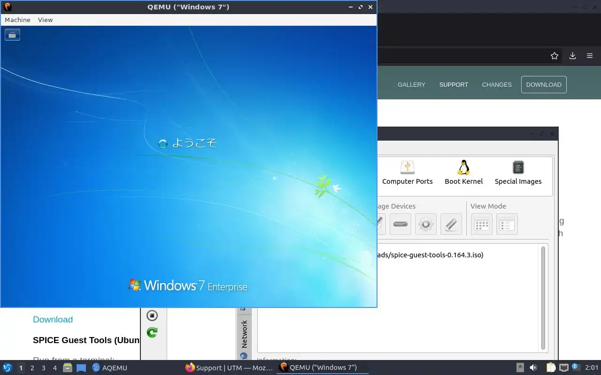Click the network status tray icon
Viewport: 601px width, 375px height.
click(x=564, y=367)
